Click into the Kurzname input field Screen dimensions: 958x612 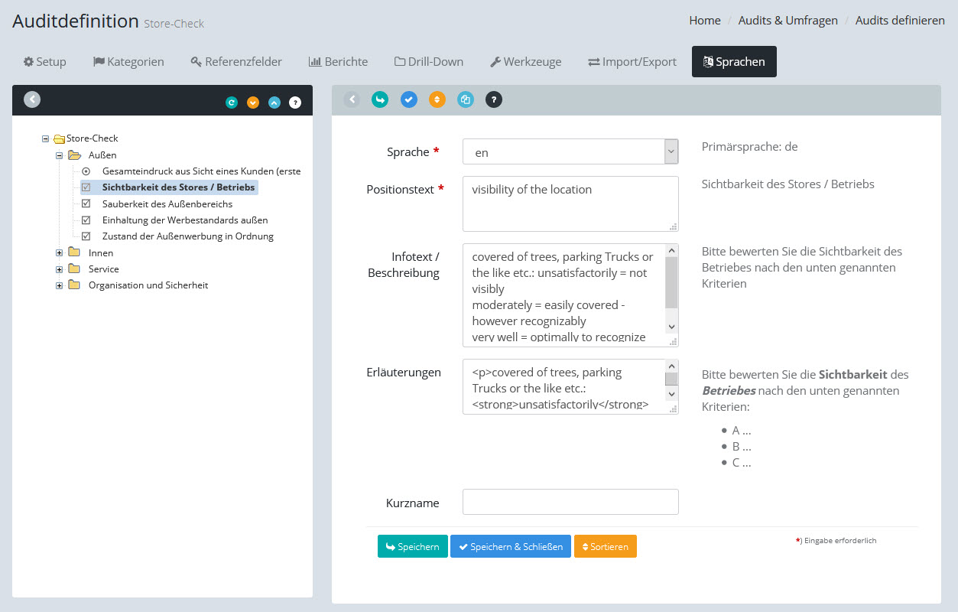(x=570, y=503)
